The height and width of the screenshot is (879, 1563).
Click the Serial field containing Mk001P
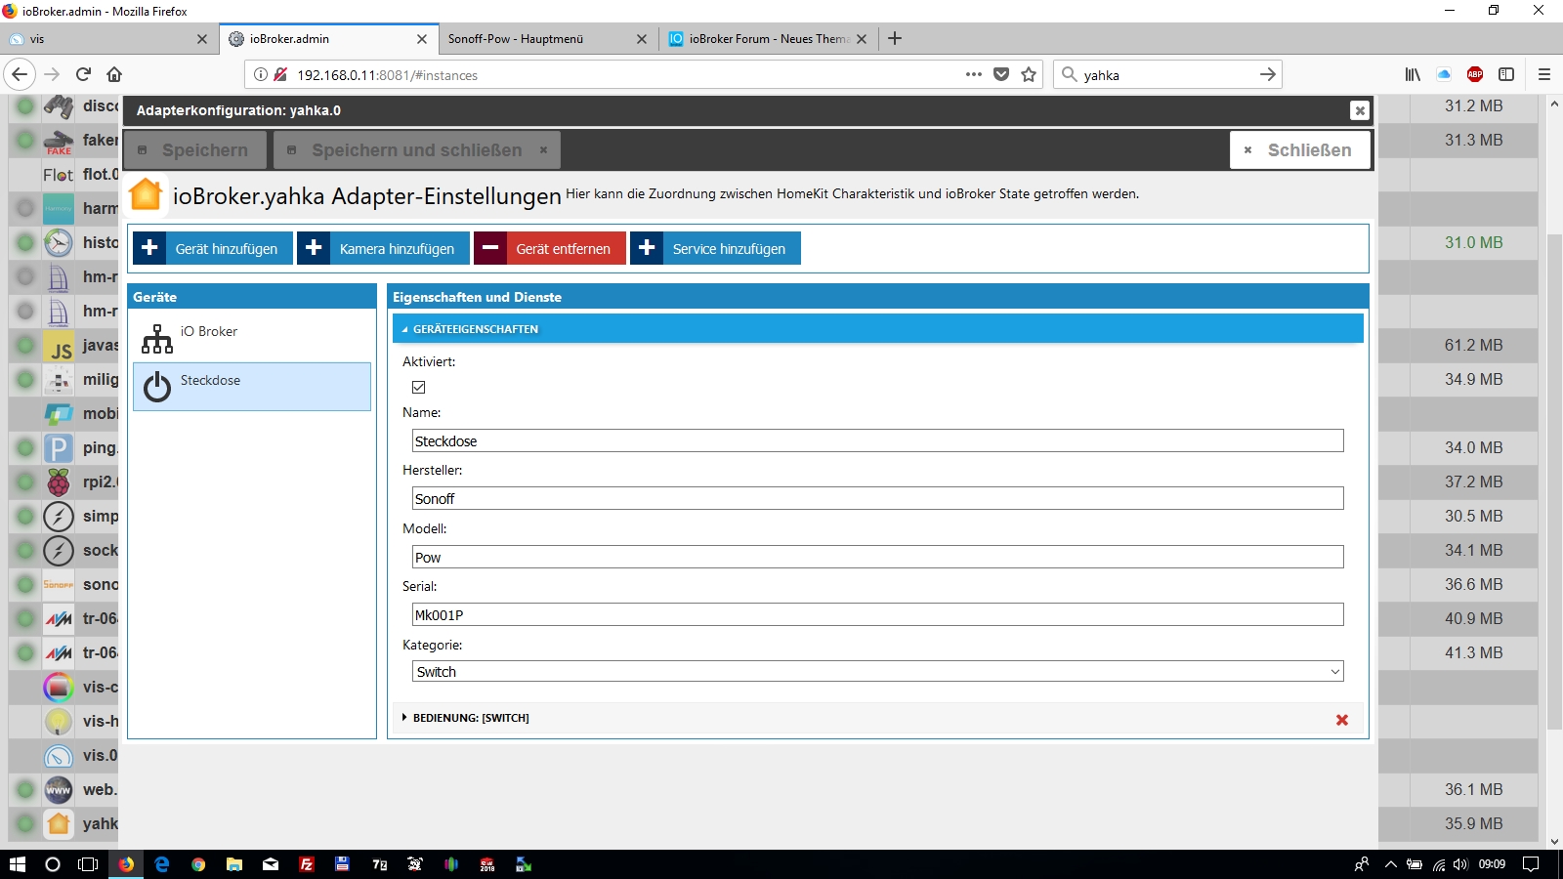pyautogui.click(x=878, y=614)
